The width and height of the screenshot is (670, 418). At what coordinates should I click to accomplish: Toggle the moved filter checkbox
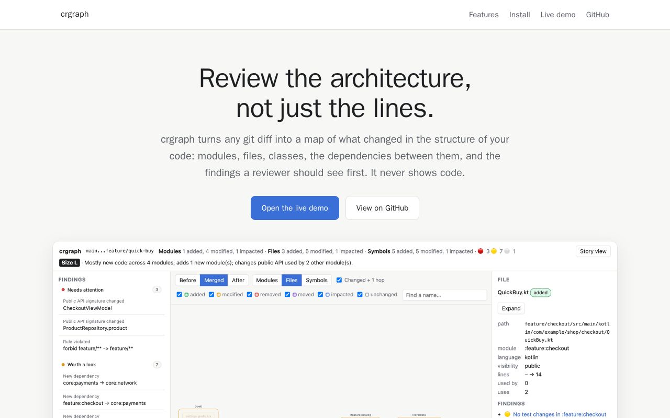click(x=287, y=295)
